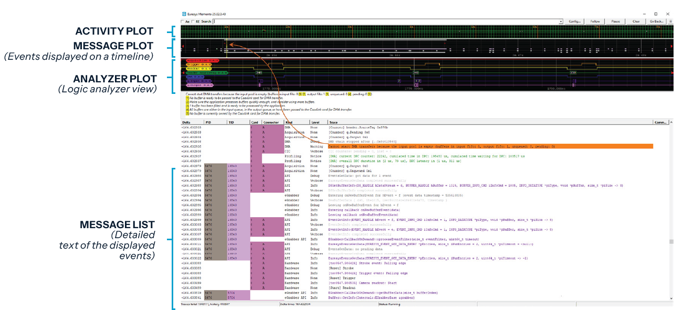Enable the RE regular expression checkbox
The image size is (683, 310).
[x=193, y=22]
